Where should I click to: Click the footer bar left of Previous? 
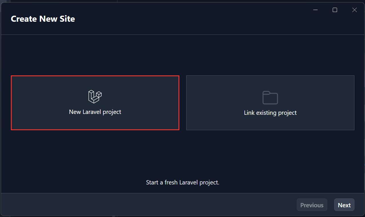point(143,205)
